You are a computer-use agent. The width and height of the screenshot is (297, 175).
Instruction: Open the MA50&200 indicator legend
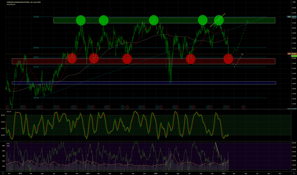(x=11, y=4)
